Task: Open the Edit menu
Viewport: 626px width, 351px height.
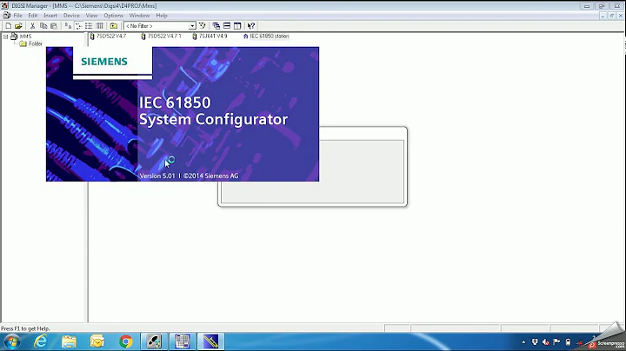Action: [33, 16]
